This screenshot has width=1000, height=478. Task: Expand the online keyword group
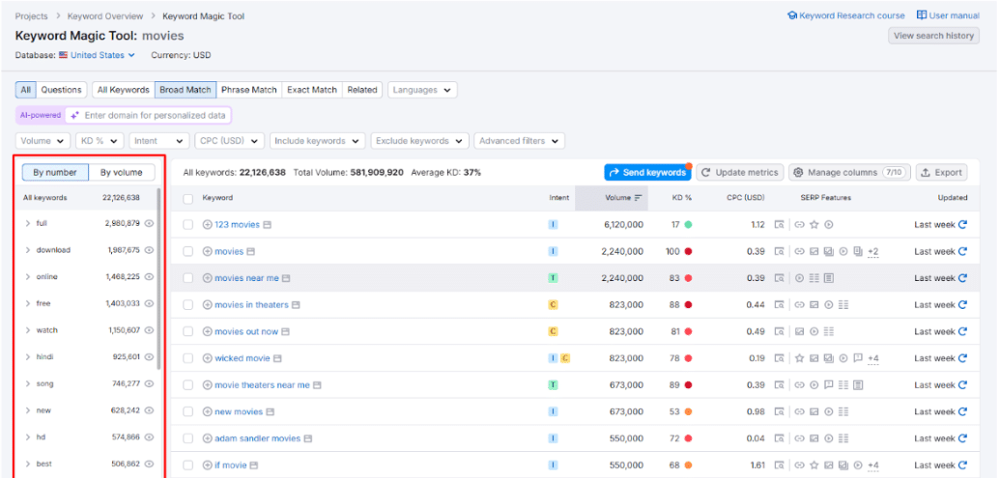(27, 276)
